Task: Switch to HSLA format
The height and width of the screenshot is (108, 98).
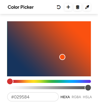Action: (x=87, y=97)
